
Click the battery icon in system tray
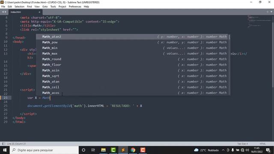click(238, 150)
